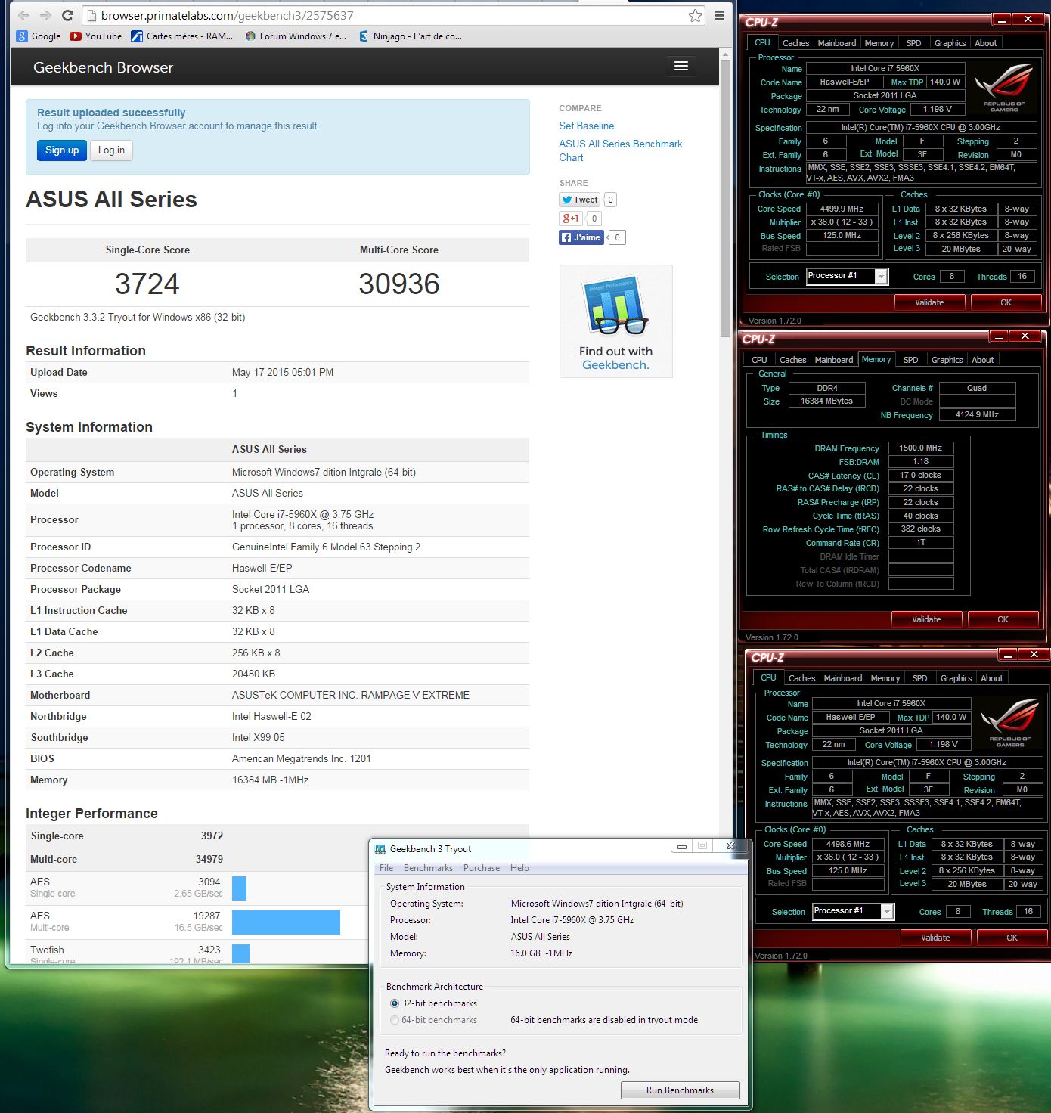
Task: Click the ROG logo in bottom CPU-Z window
Action: pos(1010,723)
